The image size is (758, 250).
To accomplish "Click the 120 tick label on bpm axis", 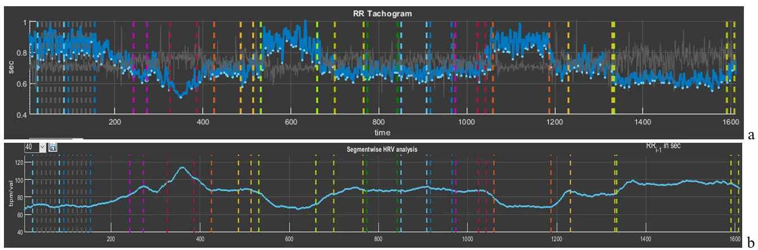I will pyautogui.click(x=19, y=163).
